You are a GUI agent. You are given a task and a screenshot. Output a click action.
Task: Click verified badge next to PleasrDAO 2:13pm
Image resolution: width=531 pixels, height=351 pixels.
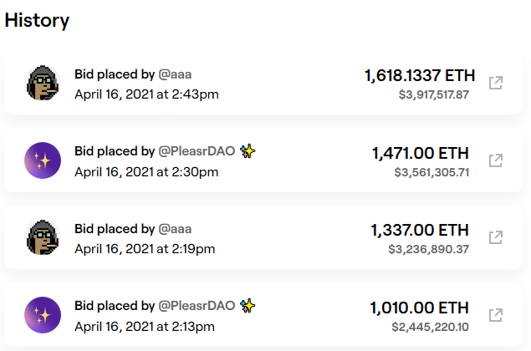coord(248,305)
